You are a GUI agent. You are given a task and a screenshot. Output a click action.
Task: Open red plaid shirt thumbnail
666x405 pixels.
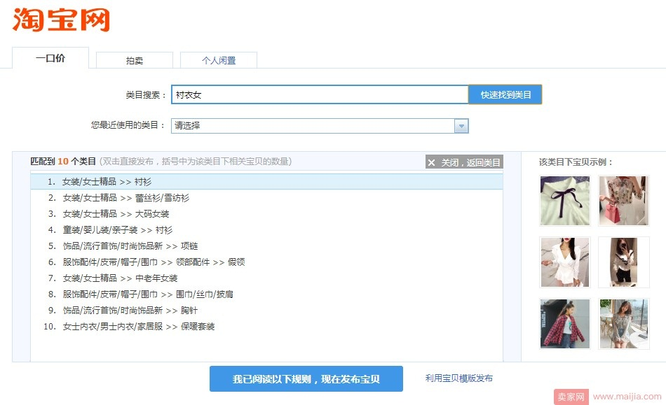[x=565, y=324]
